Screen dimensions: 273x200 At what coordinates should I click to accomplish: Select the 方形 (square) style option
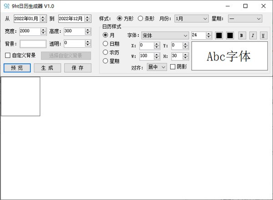120,19
